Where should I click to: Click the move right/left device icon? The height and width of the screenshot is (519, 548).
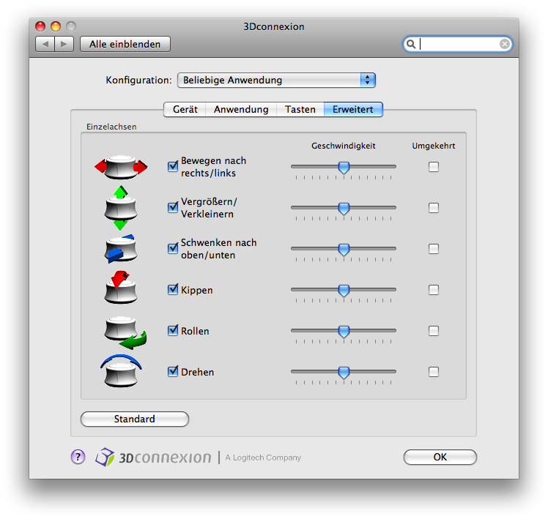(x=121, y=167)
